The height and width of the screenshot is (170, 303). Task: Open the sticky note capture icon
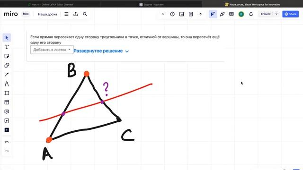tap(182, 14)
